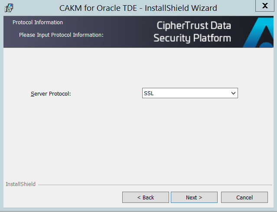Click 'Please Input Protocol Information:' text
277x212 pixels.
click(61, 35)
